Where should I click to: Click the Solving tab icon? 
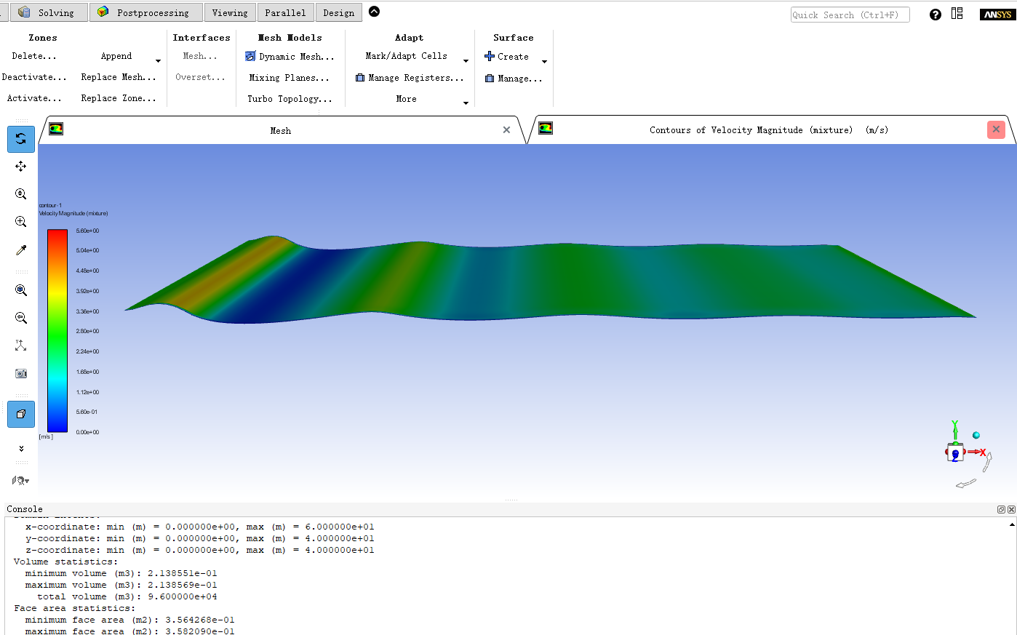coord(25,12)
